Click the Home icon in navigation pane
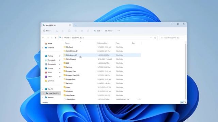This screenshot has height=122, width=218. pos(46,43)
